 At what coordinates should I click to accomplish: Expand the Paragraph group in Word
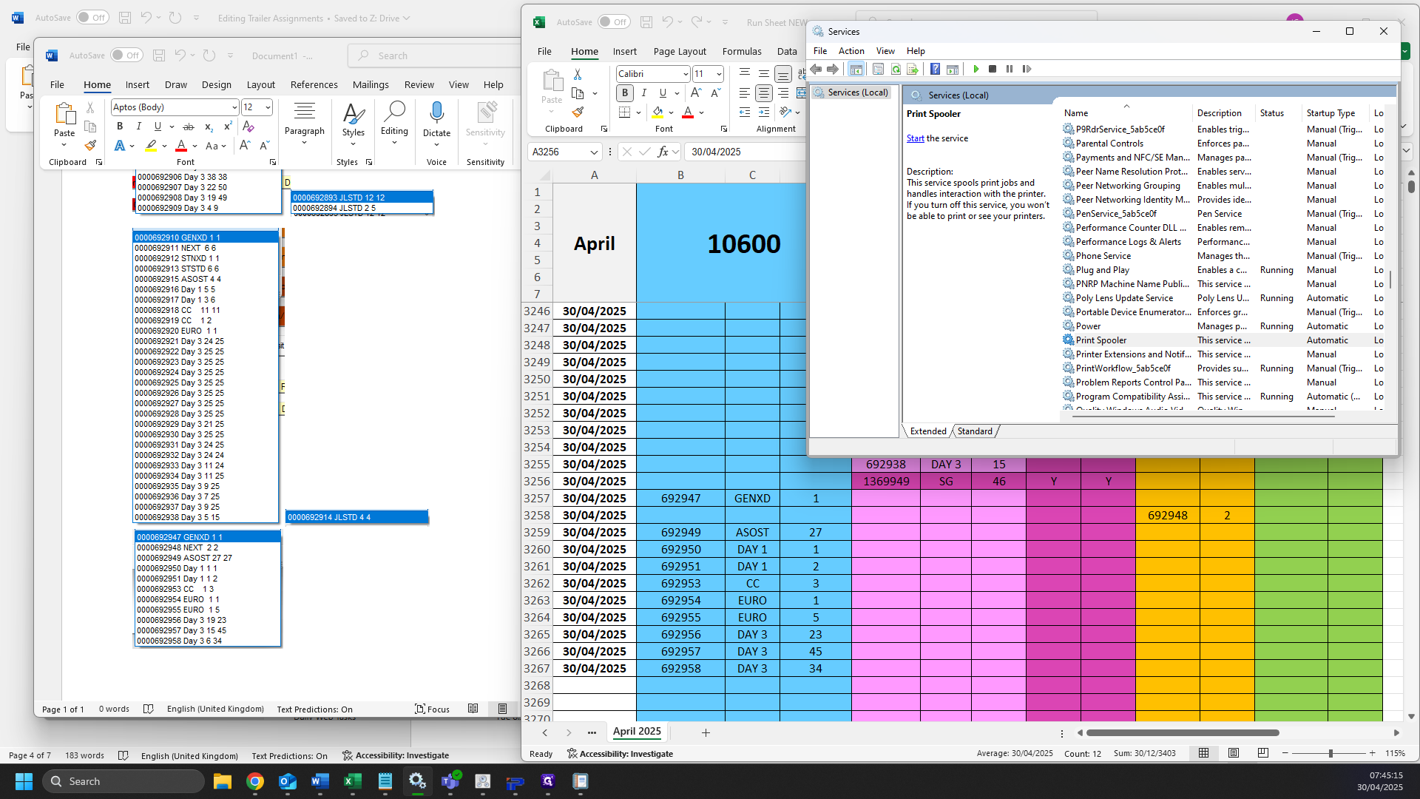coord(305,122)
